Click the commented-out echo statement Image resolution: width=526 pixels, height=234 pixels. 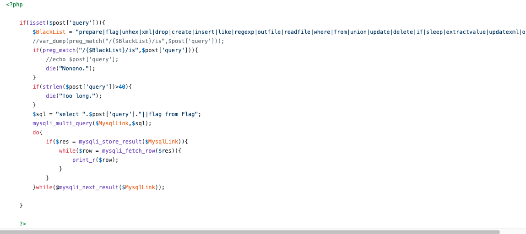pyautogui.click(x=82, y=59)
